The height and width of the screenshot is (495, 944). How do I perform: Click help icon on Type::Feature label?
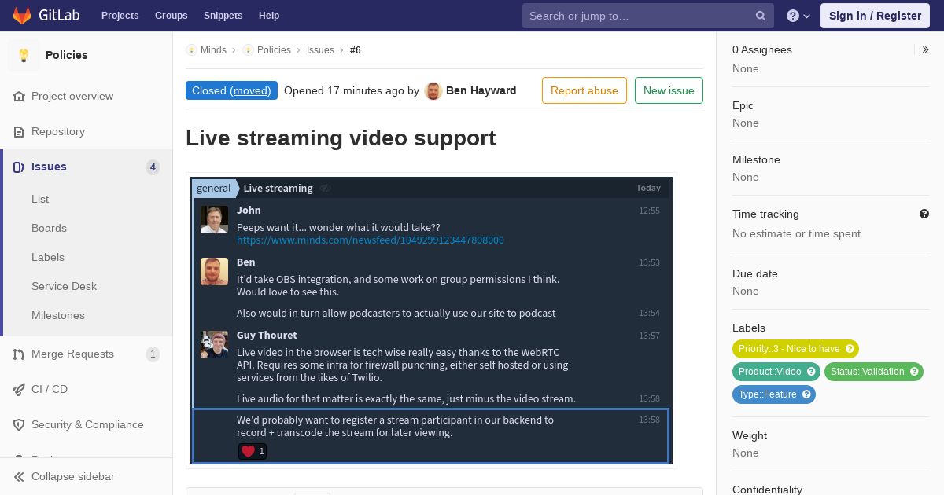click(806, 394)
